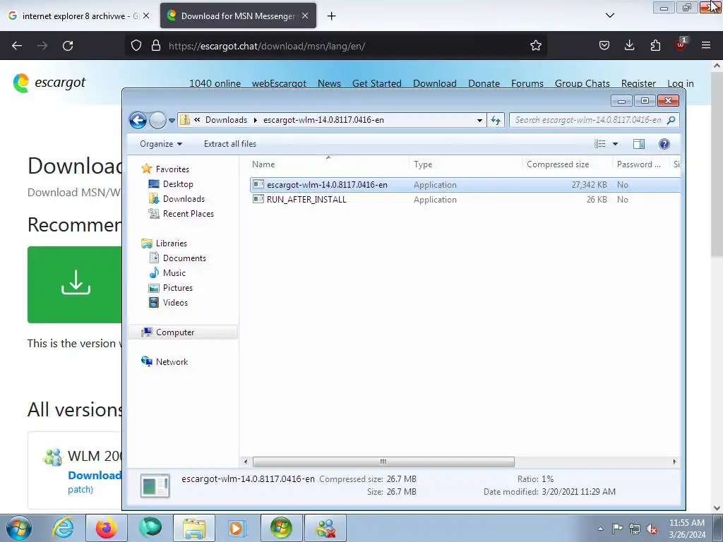Click Extract all files

click(x=230, y=144)
